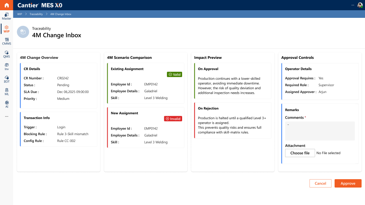Viewport: 365px width, 205px height.
Task: Click the No File selected label
Action: tap(328, 153)
